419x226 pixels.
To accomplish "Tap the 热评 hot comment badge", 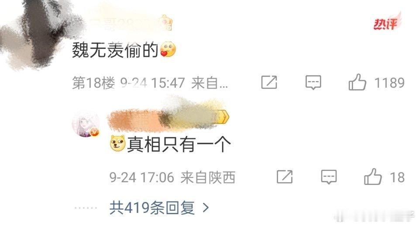I will pyautogui.click(x=387, y=22).
